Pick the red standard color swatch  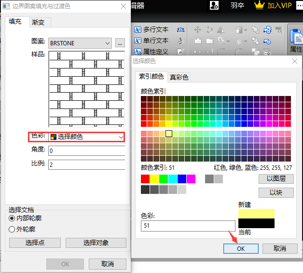(145, 179)
